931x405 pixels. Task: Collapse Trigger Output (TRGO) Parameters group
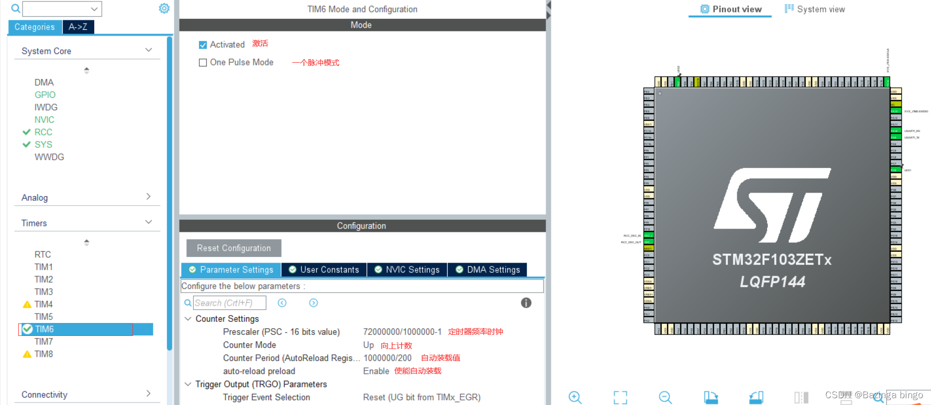[x=188, y=384]
